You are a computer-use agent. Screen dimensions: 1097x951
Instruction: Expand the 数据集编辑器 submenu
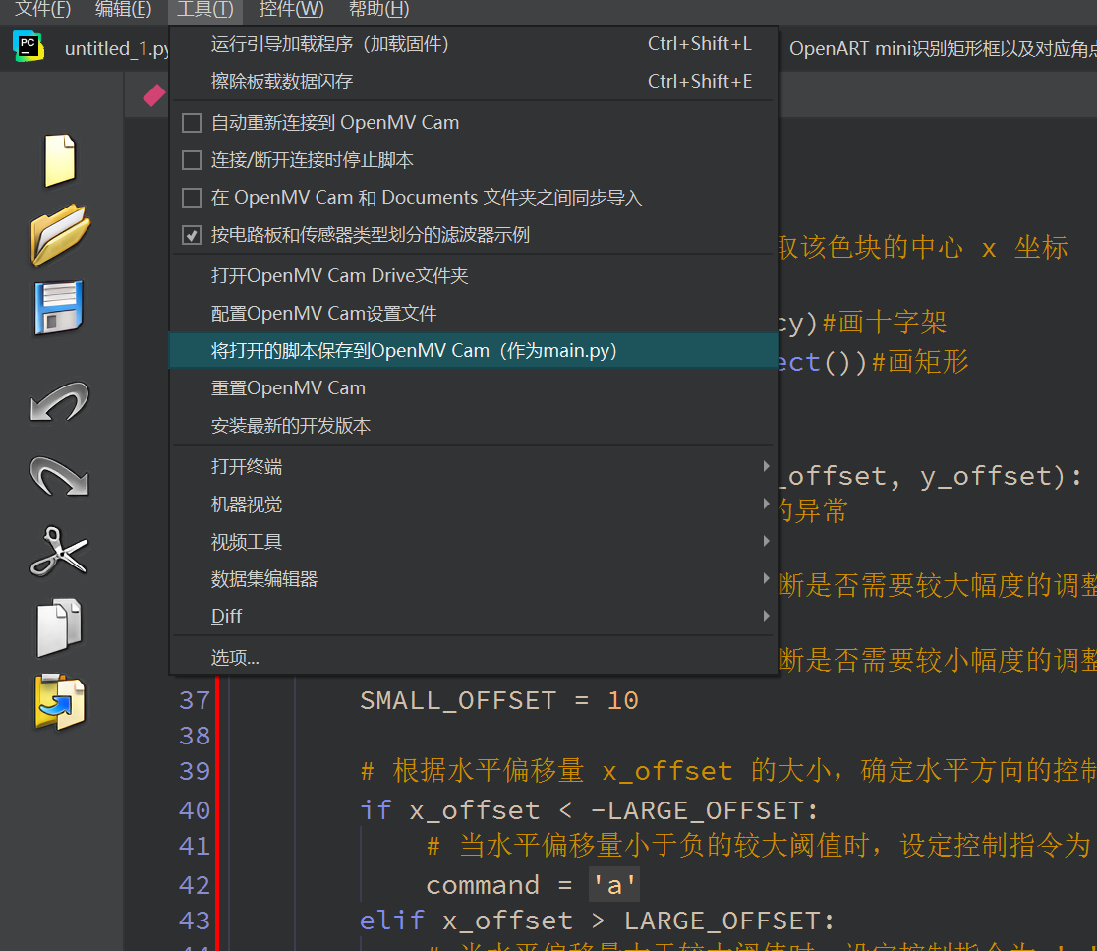click(x=474, y=578)
